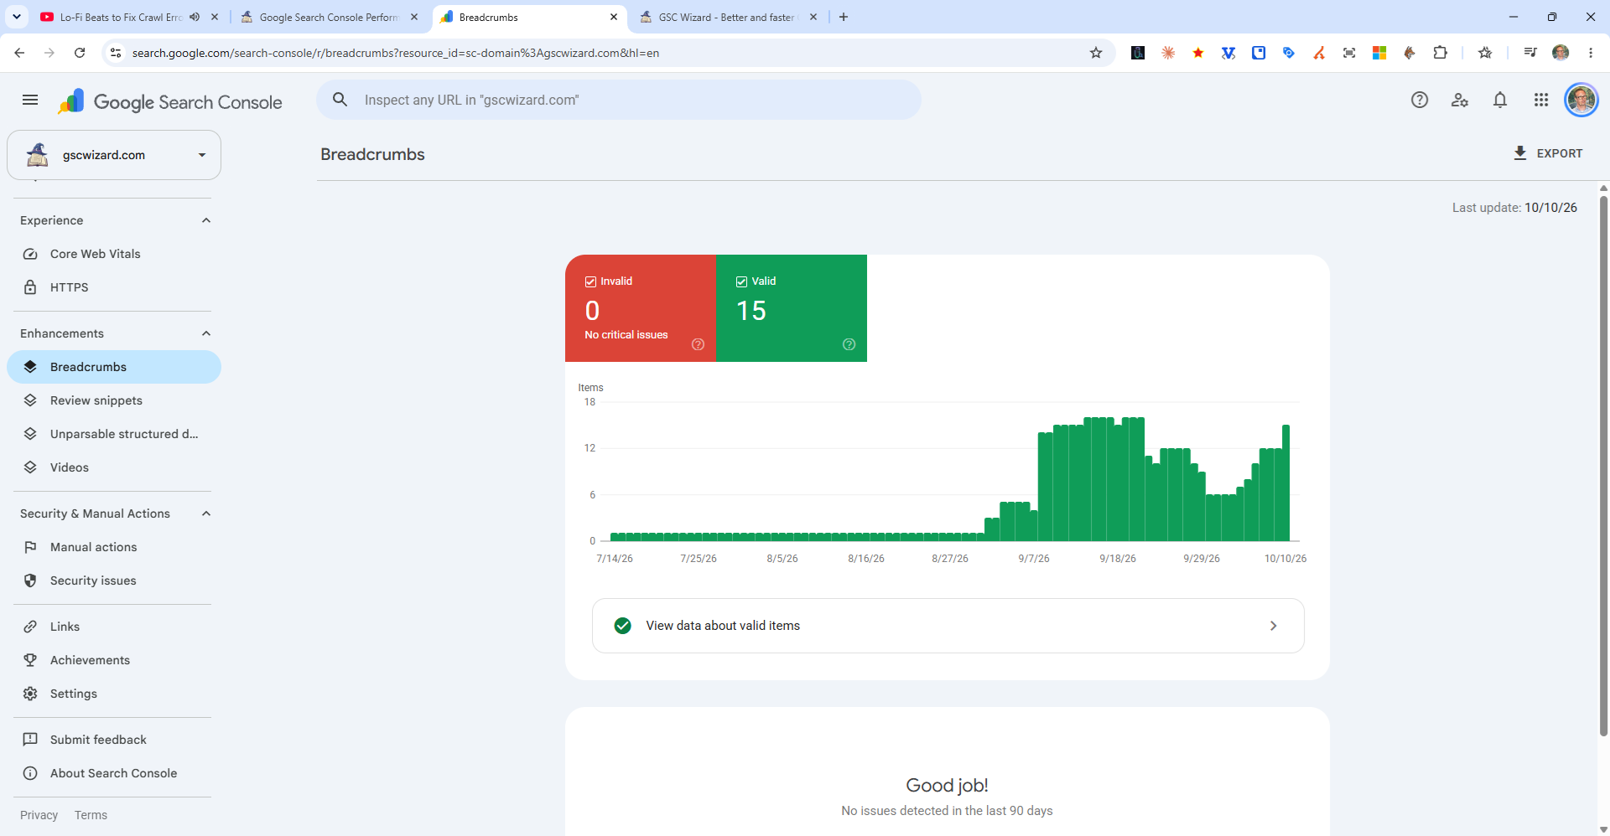Click the red Invalid status card
1610x836 pixels.
641,308
